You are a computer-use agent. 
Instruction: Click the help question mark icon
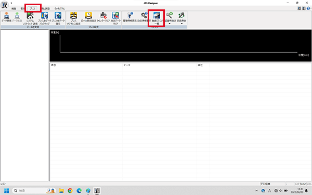[308, 8]
